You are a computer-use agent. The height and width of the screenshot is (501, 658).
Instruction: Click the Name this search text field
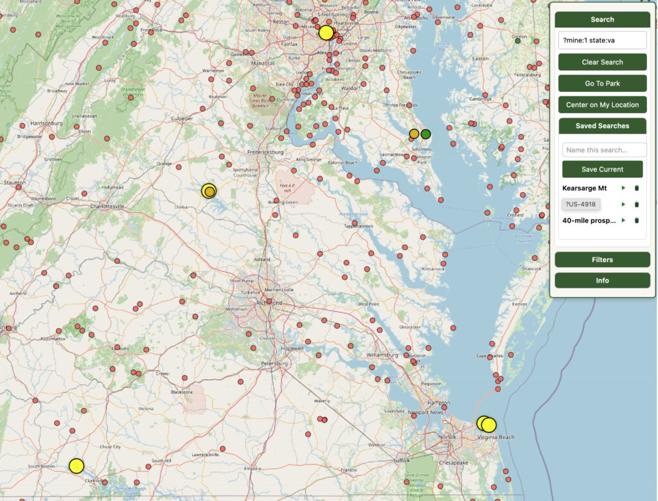click(603, 150)
